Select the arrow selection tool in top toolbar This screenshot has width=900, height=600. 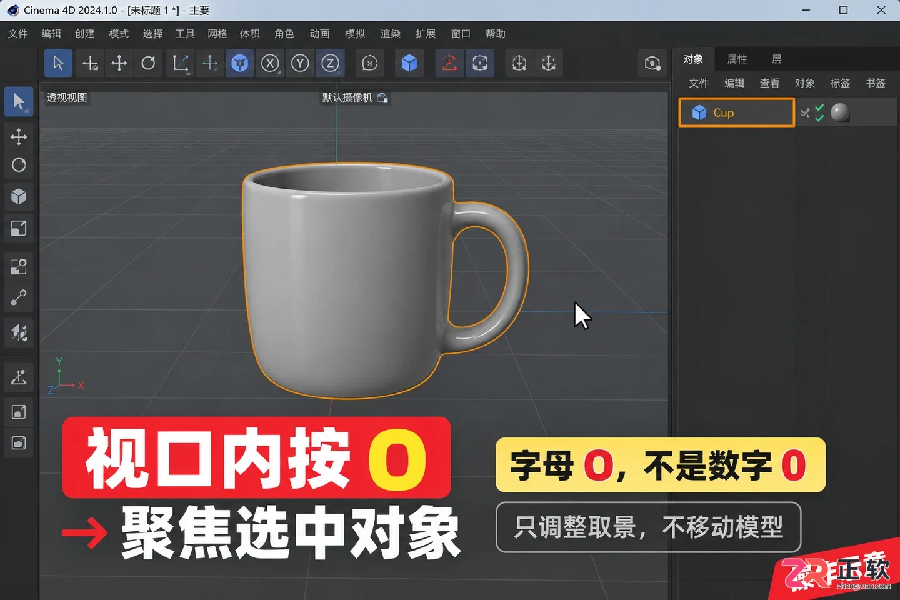[58, 63]
